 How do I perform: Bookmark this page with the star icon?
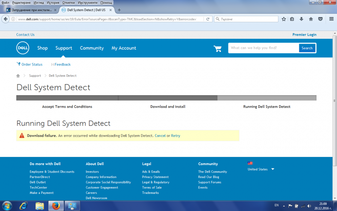[x=284, y=19]
